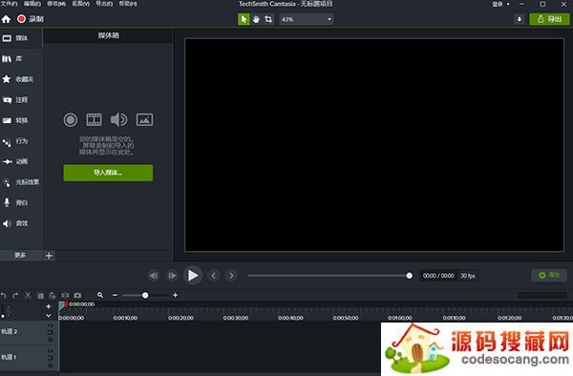Click the green 导出 export button
The image size is (573, 376).
click(549, 19)
